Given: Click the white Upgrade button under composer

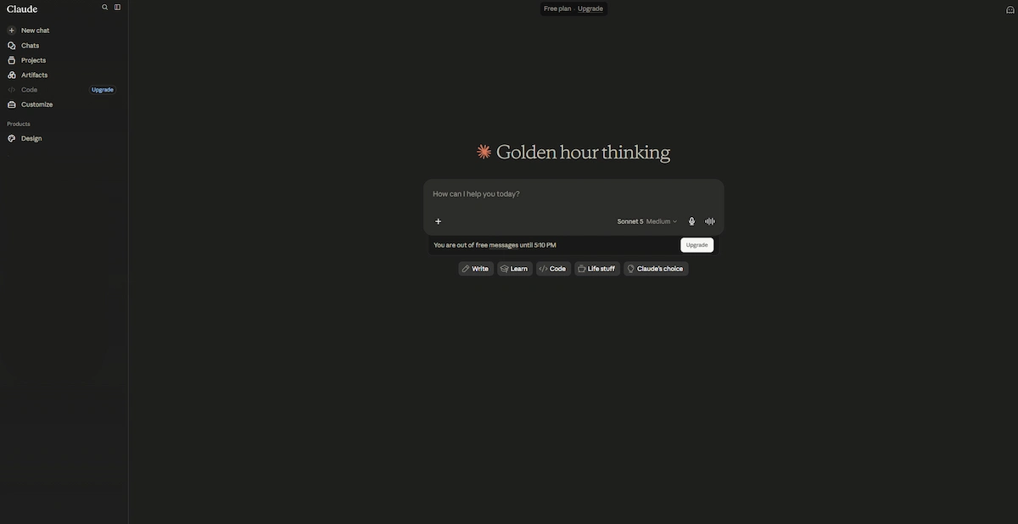Looking at the screenshot, I should coord(696,245).
